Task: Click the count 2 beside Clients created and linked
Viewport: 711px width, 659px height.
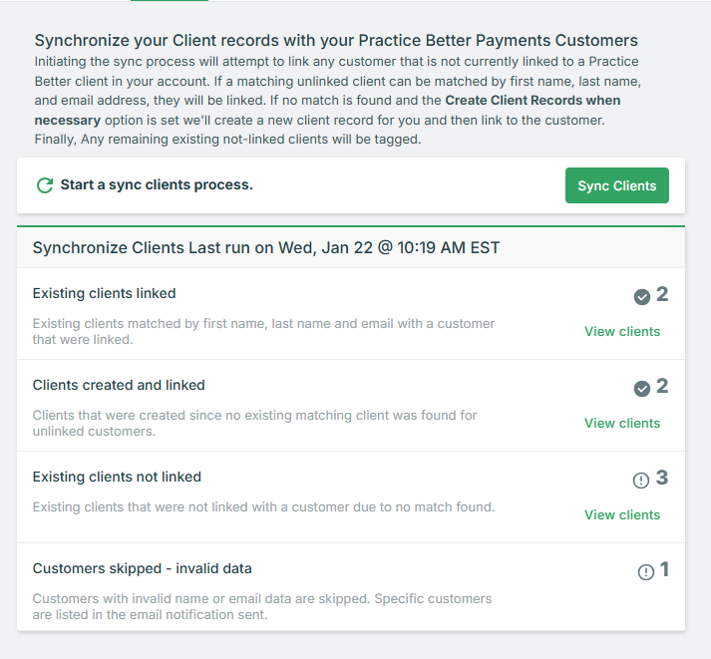Action: click(662, 386)
